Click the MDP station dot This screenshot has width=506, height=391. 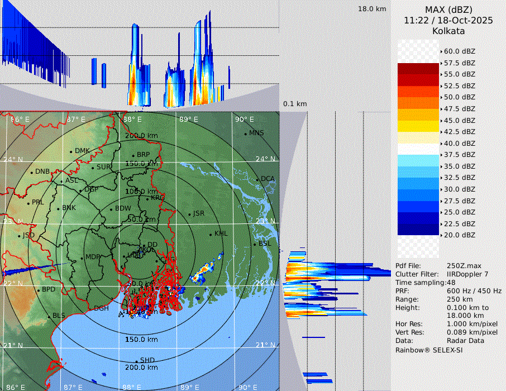tap(82, 258)
